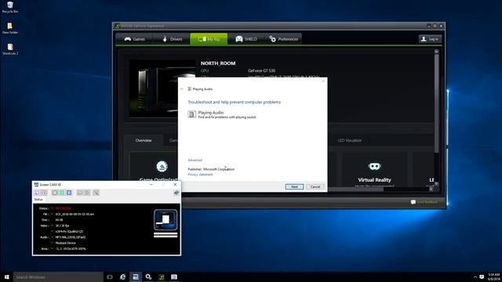
Task: Click the recording preview thumbnail in Screen CAM
Action: (x=166, y=219)
